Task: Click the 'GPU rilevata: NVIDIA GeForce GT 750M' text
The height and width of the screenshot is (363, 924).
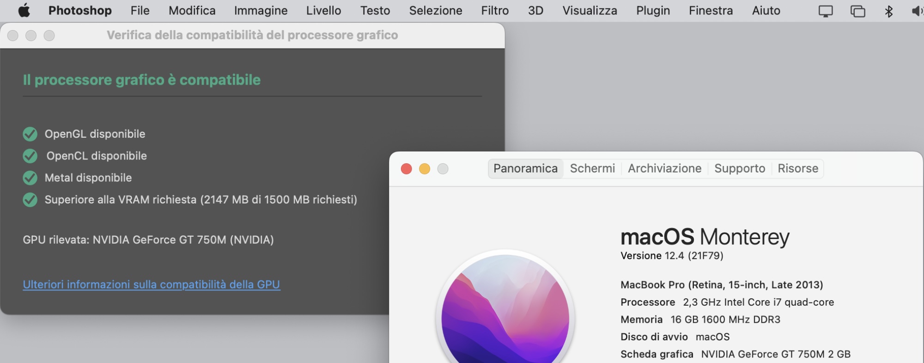Action: (148, 240)
